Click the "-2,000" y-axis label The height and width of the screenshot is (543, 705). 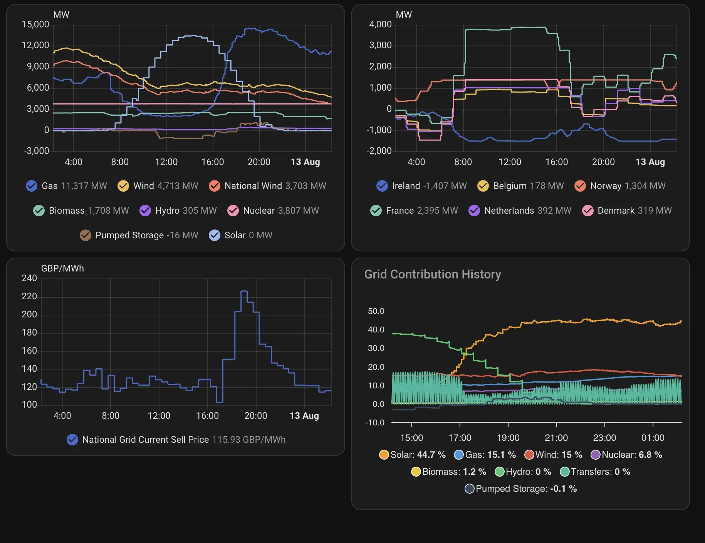point(379,151)
